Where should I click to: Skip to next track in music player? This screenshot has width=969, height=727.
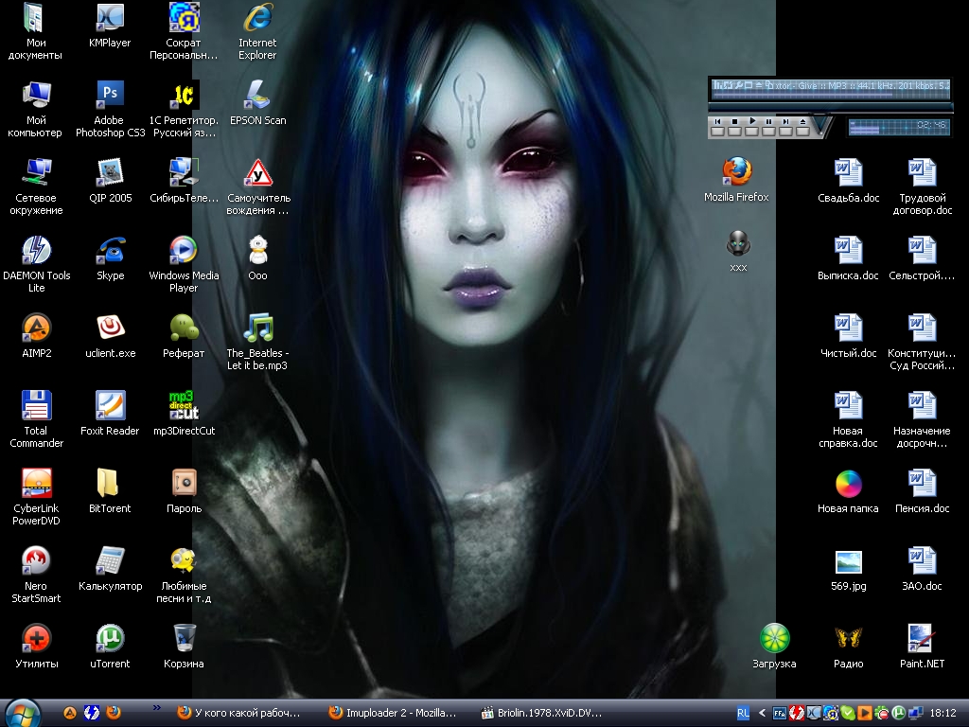[786, 122]
